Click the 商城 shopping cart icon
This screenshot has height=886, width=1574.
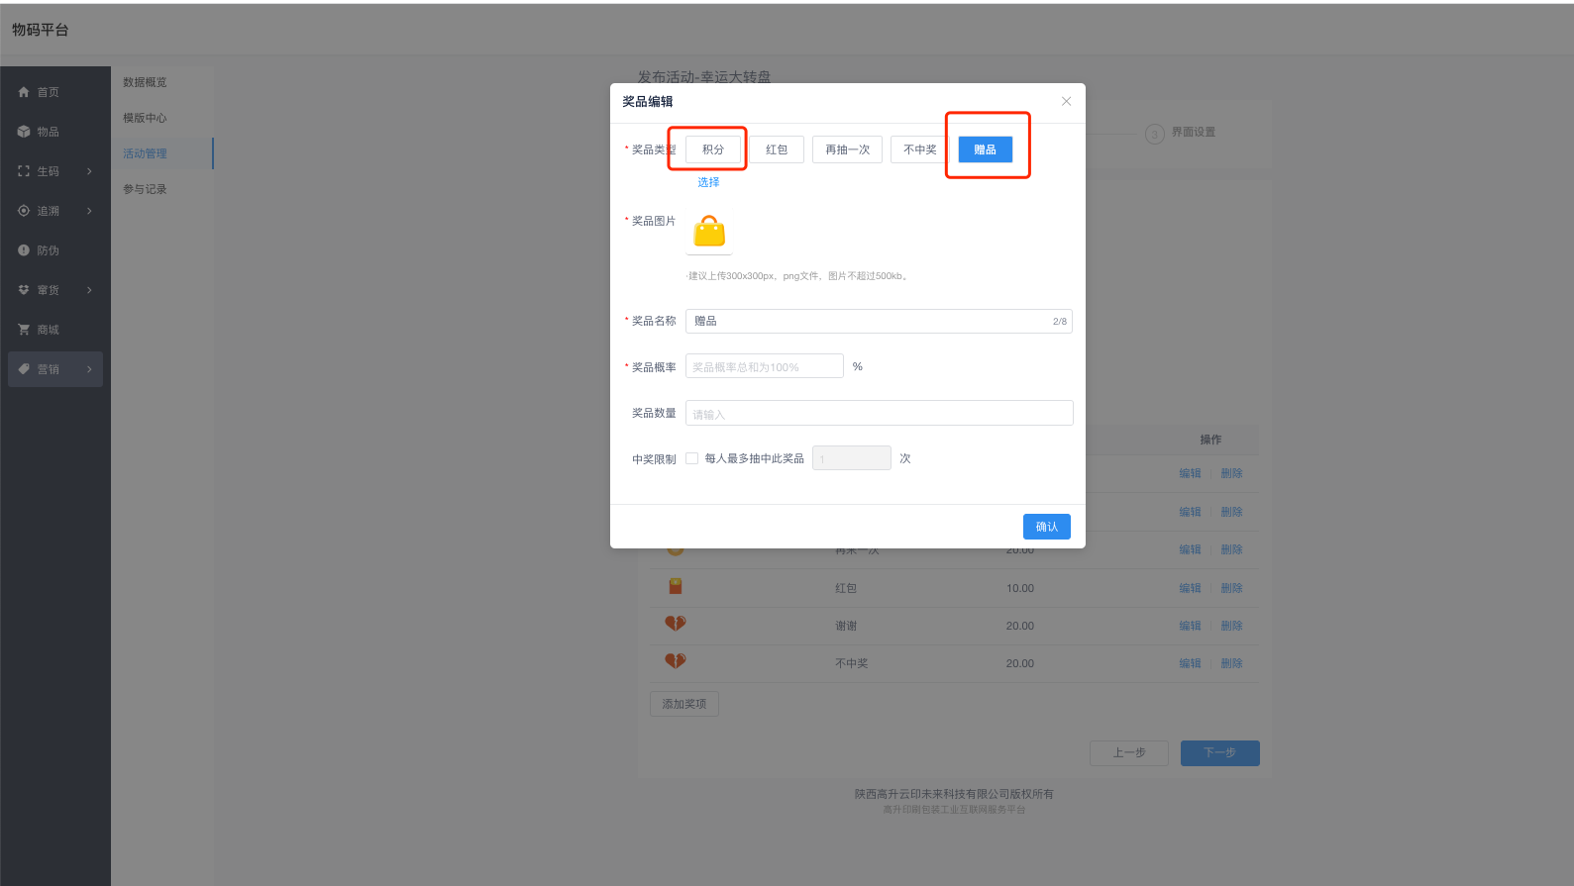[24, 330]
